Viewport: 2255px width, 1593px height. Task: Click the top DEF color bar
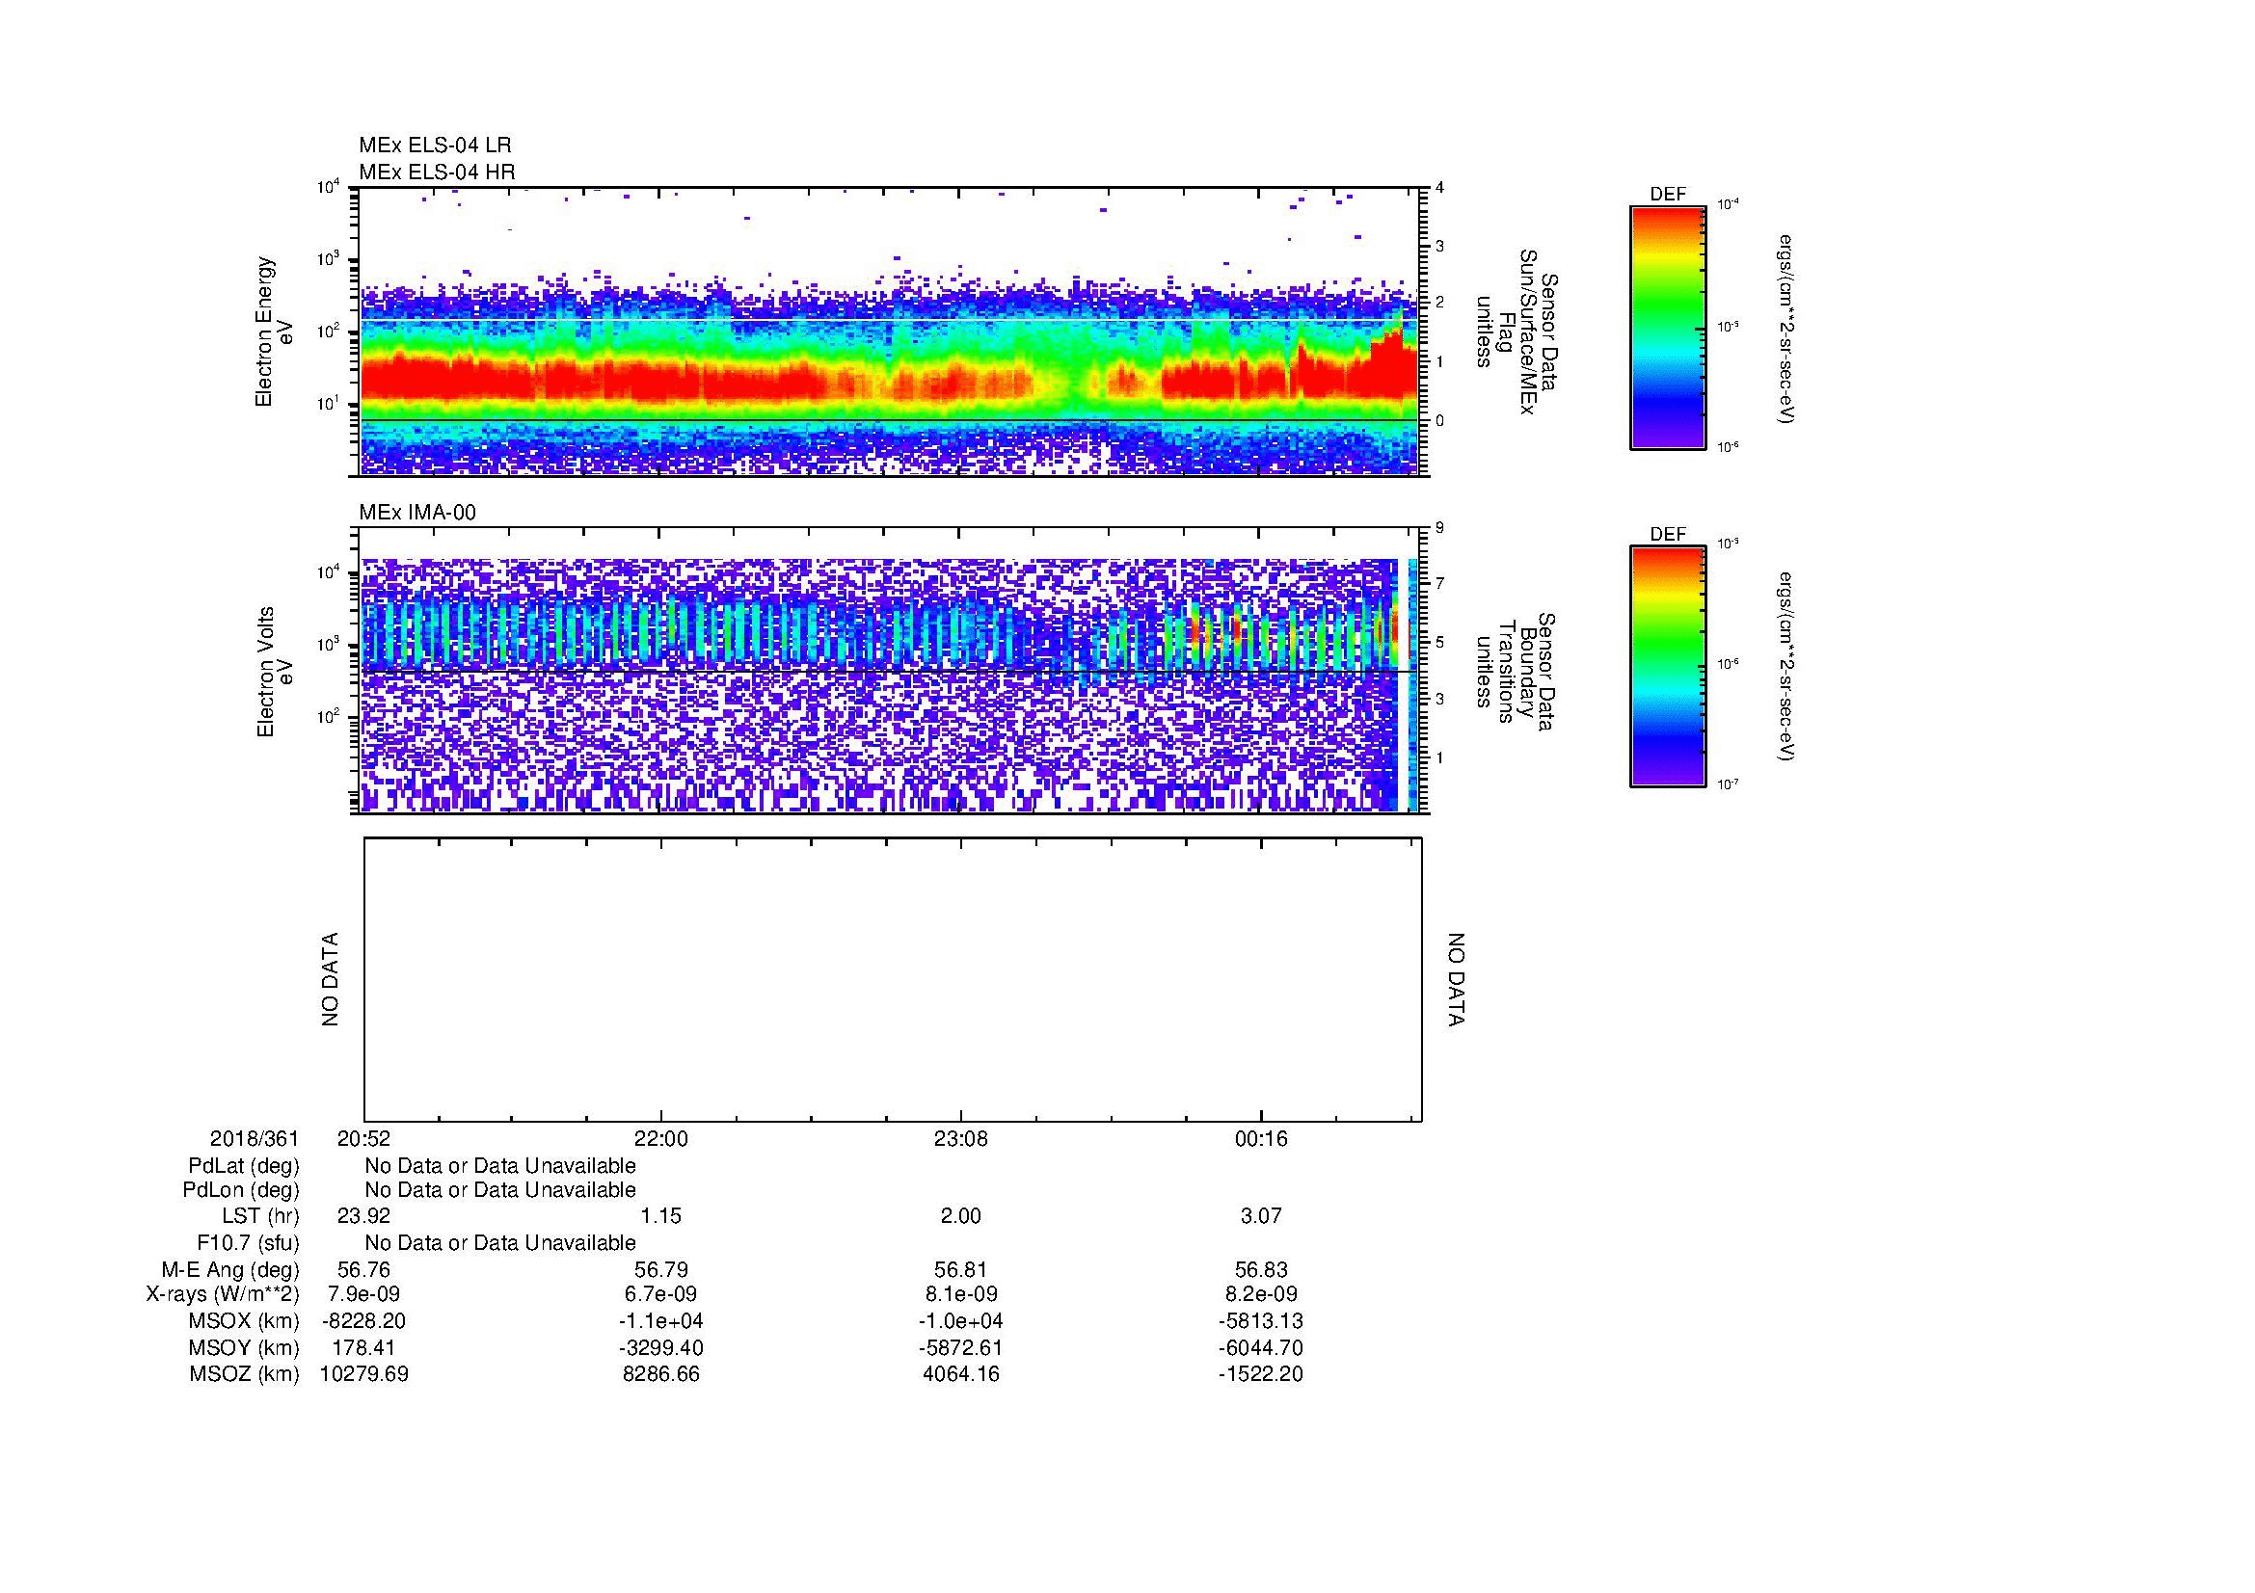point(1668,328)
